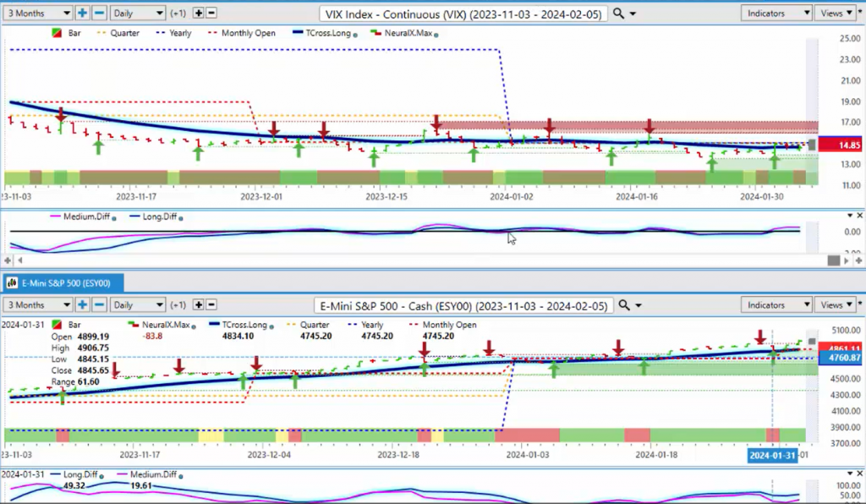Click the NeuralX.Max settings dot, VIX legend
This screenshot has height=504, width=866.
click(436, 35)
